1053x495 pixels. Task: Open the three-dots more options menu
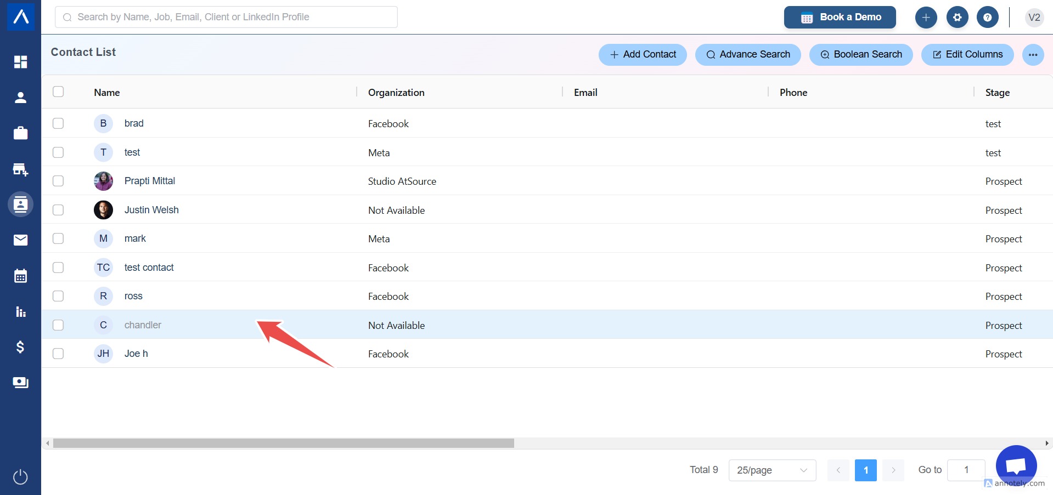coord(1033,54)
